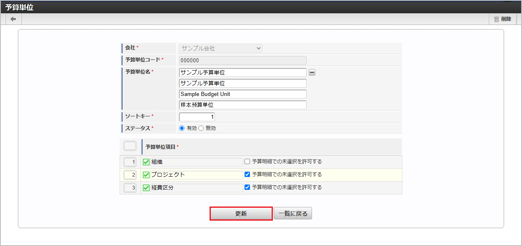Disable 未選択を許可する for プロジェクト
522x246 pixels.
[247, 175]
